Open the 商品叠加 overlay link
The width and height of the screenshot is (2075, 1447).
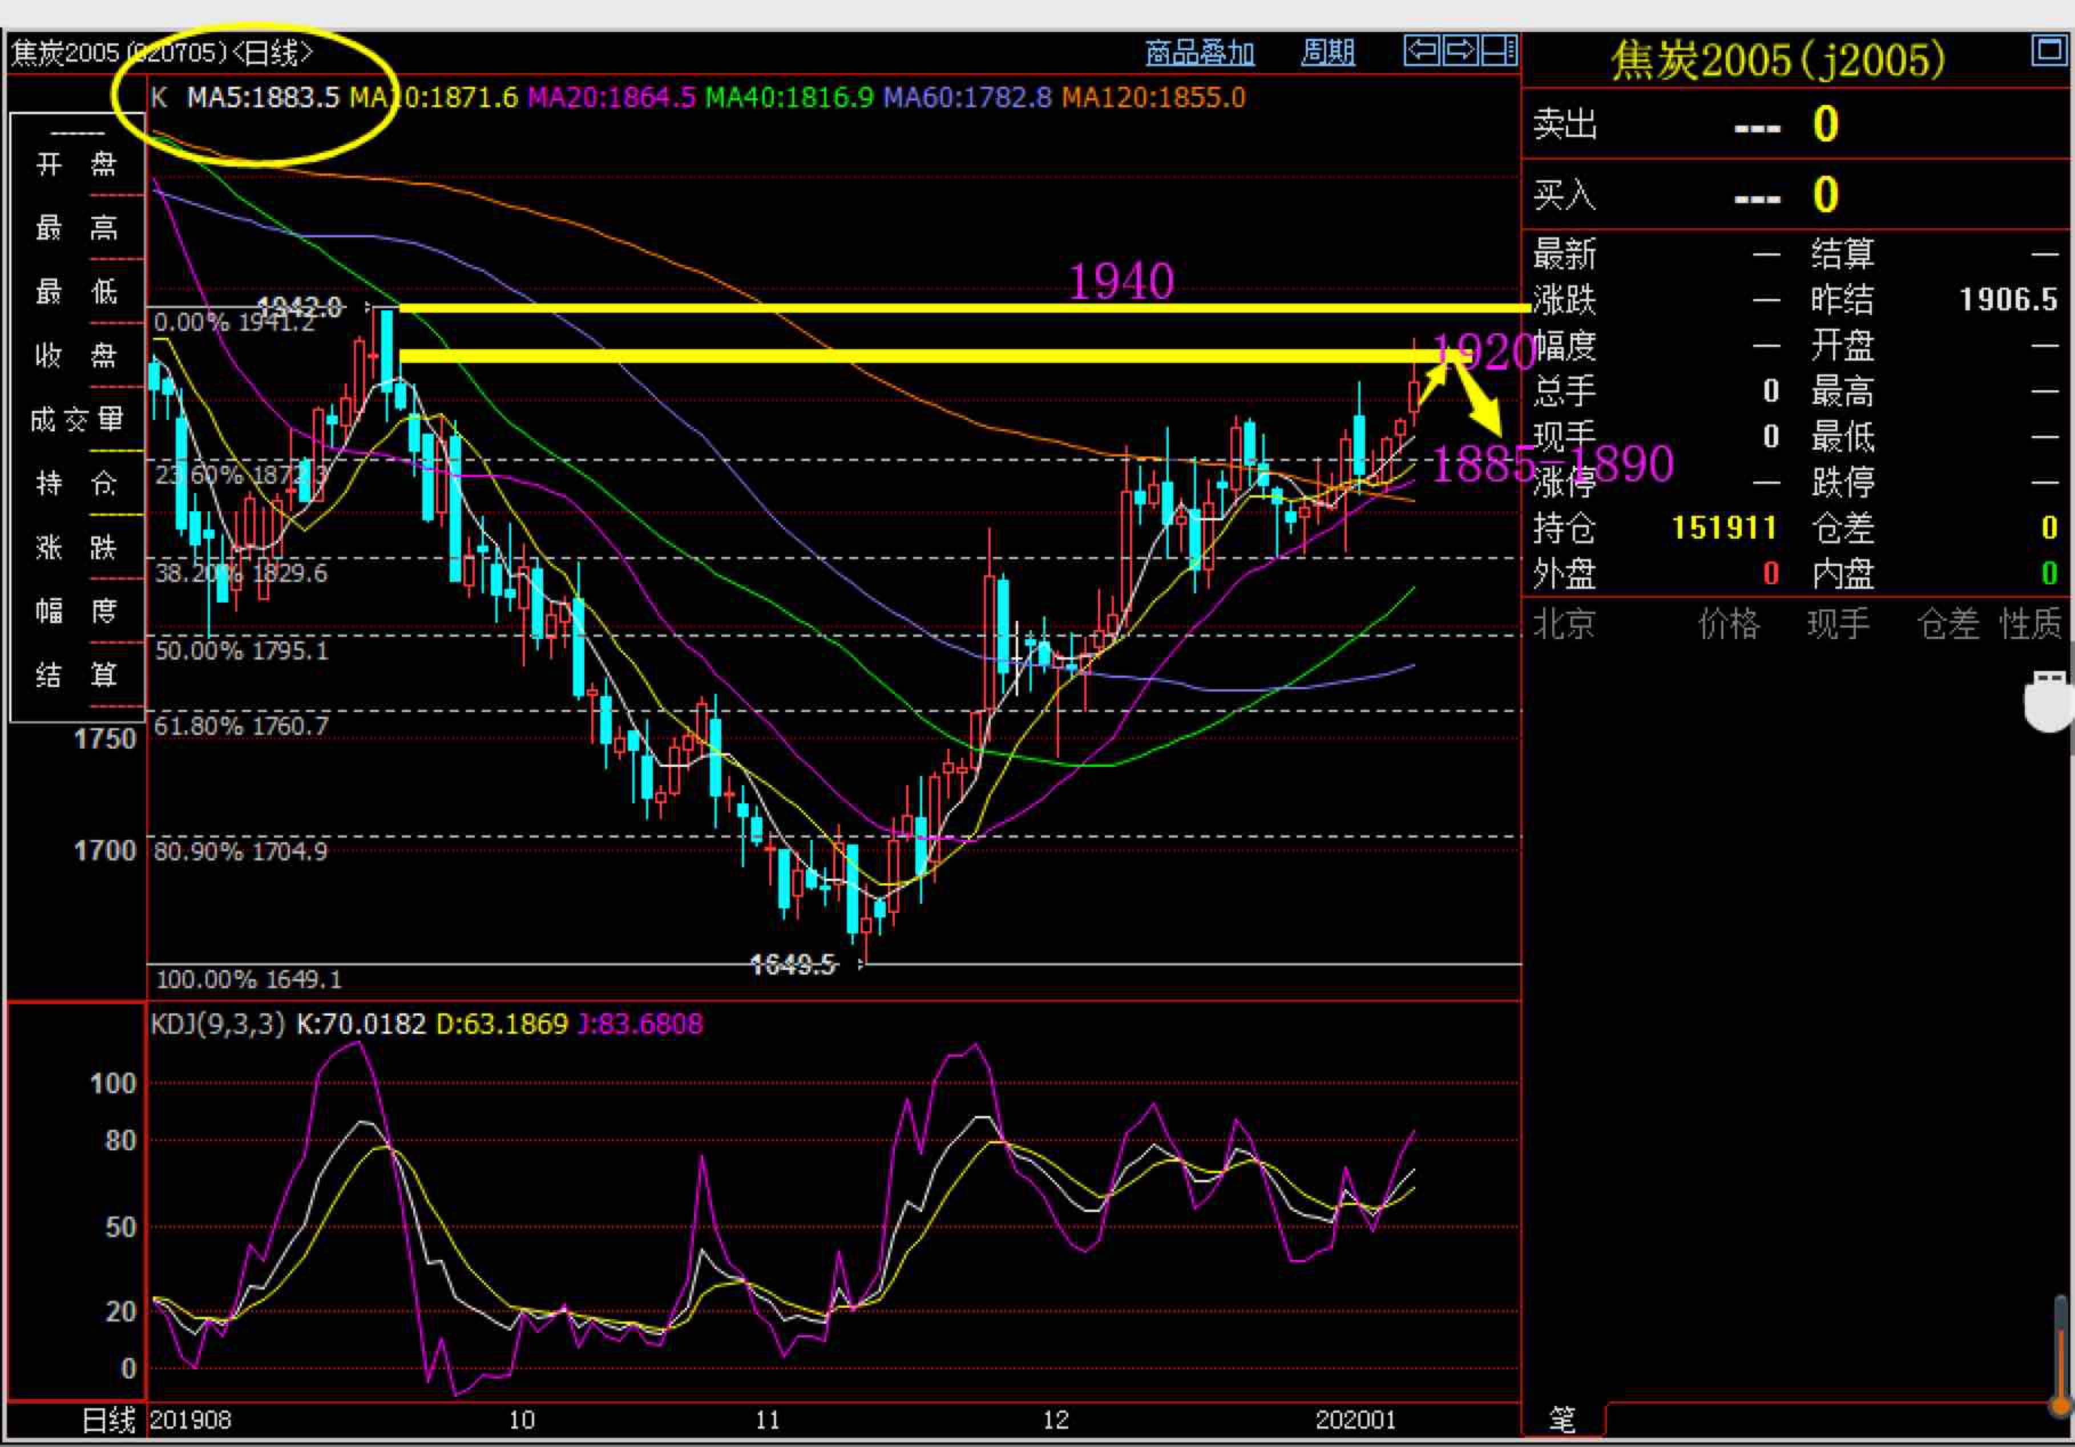click(x=1199, y=52)
